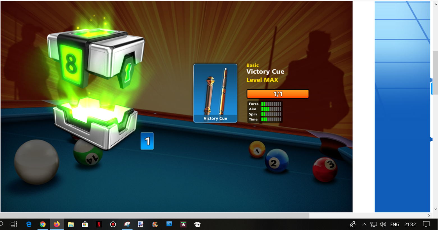Click the ENG language indicator
Viewport: 438px width, 230px height.
pos(395,224)
